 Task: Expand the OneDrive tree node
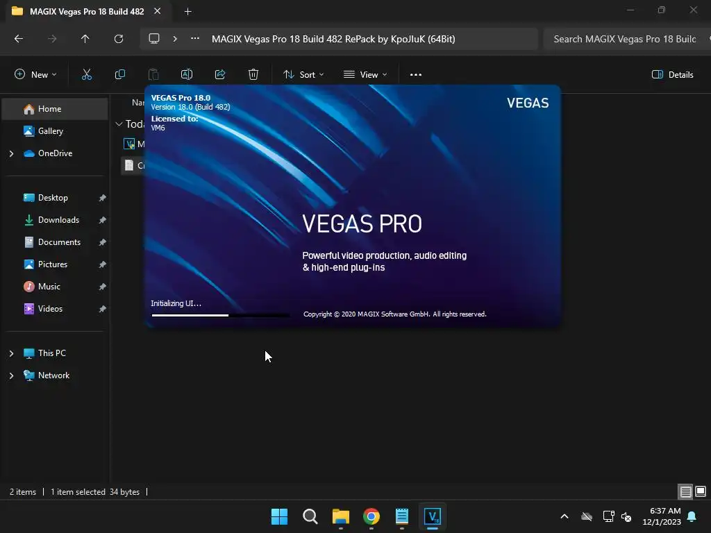11,153
